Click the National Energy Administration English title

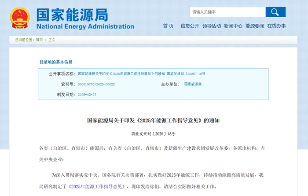pos(85,26)
